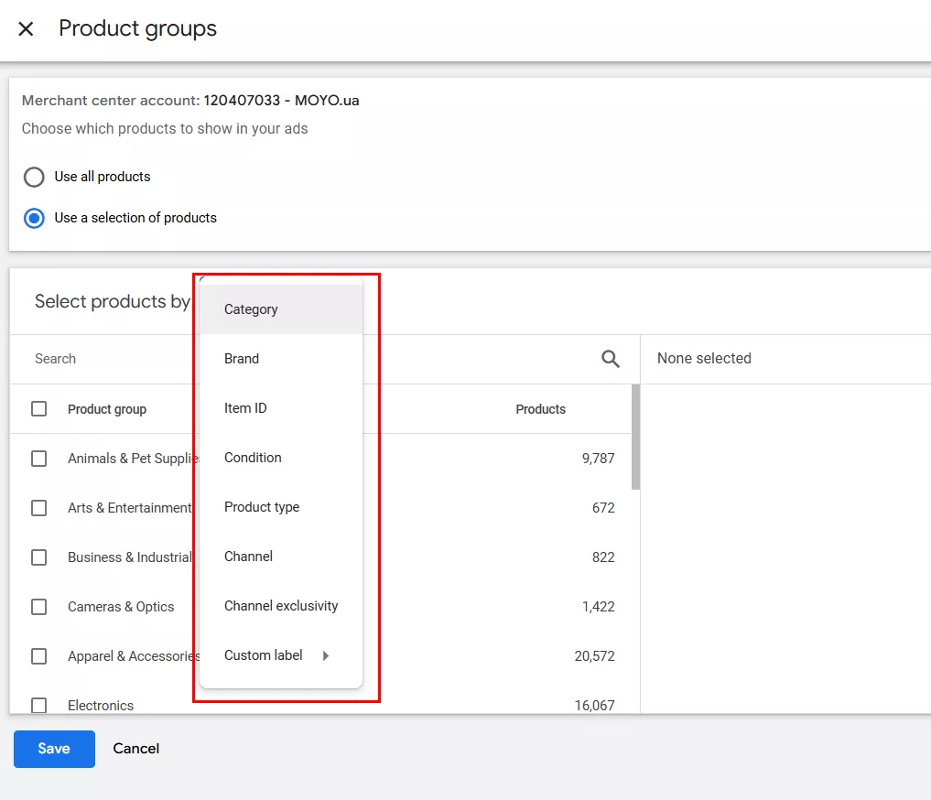Choose Brand from the dropdown list
The height and width of the screenshot is (800, 931).
[x=242, y=359]
